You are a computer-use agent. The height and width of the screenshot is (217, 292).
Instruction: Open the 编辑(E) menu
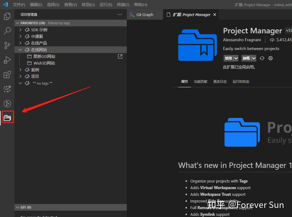pos(36,5)
